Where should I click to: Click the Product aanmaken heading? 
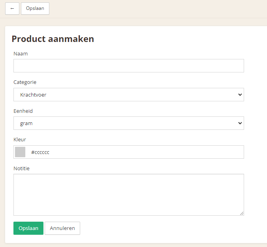click(x=53, y=39)
